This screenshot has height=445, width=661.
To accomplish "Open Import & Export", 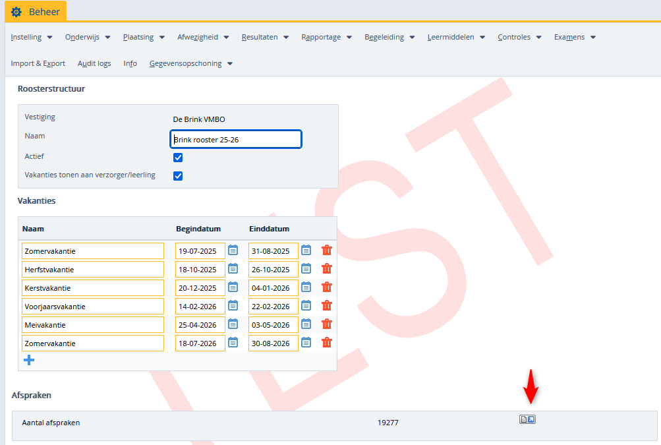I will (38, 64).
